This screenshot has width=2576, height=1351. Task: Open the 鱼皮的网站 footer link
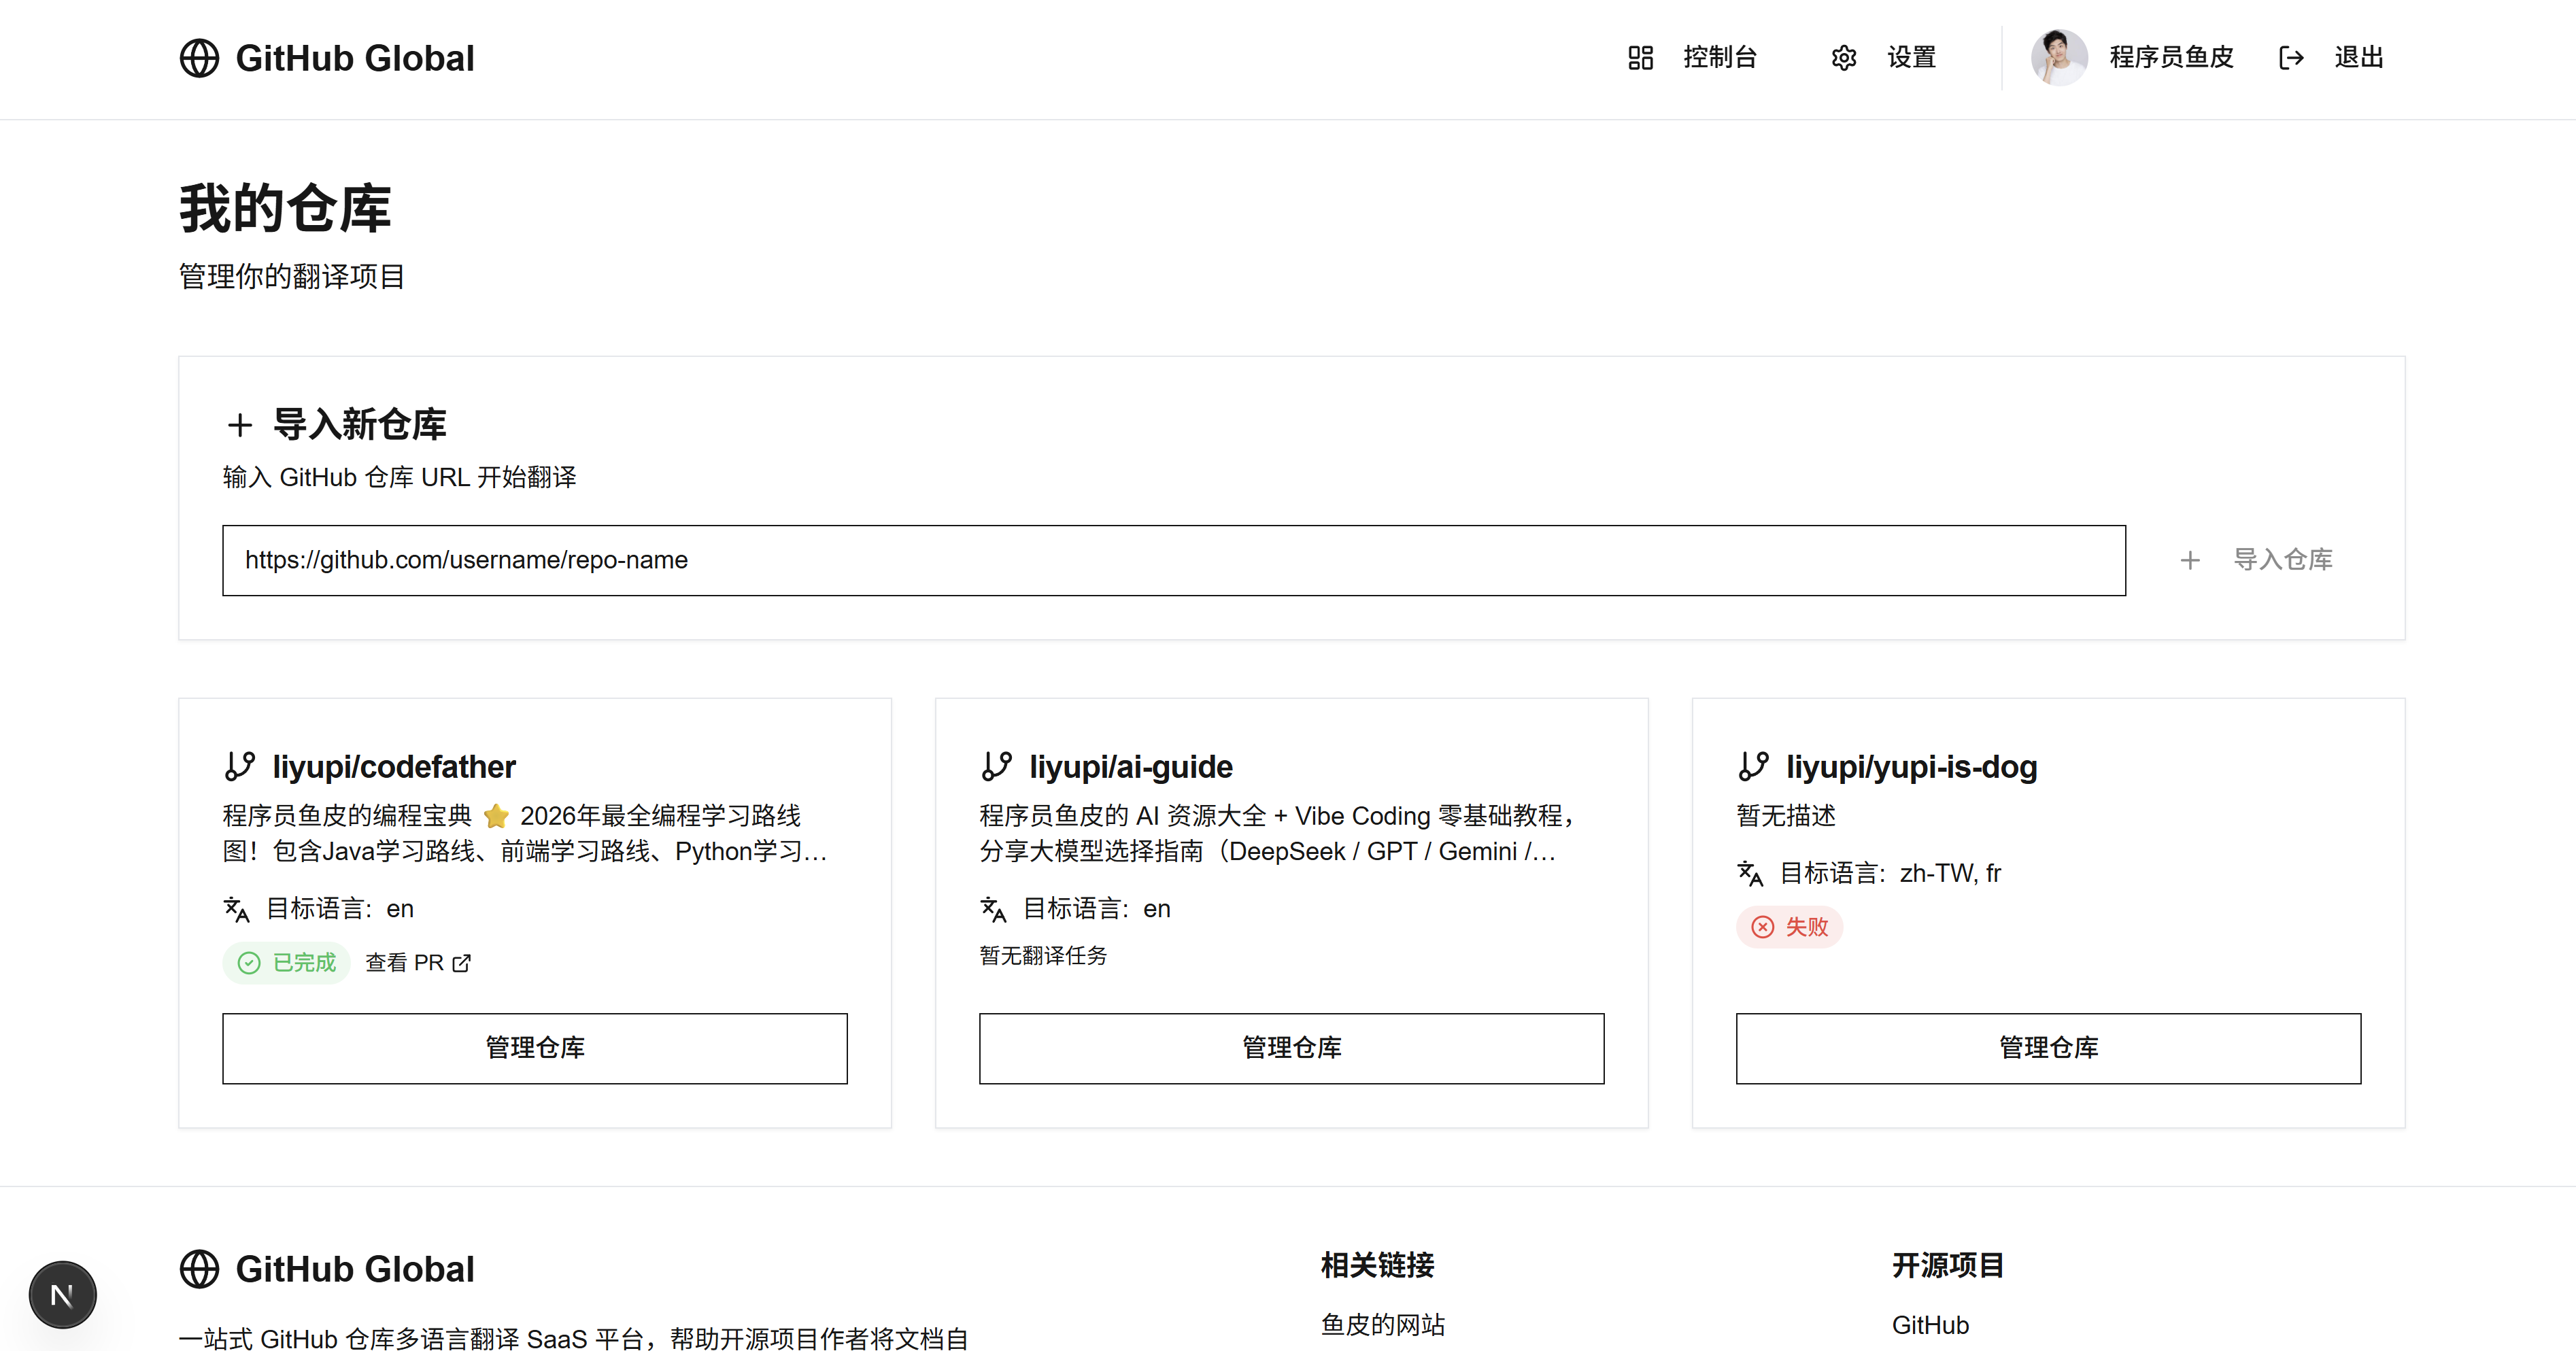pos(1382,1325)
